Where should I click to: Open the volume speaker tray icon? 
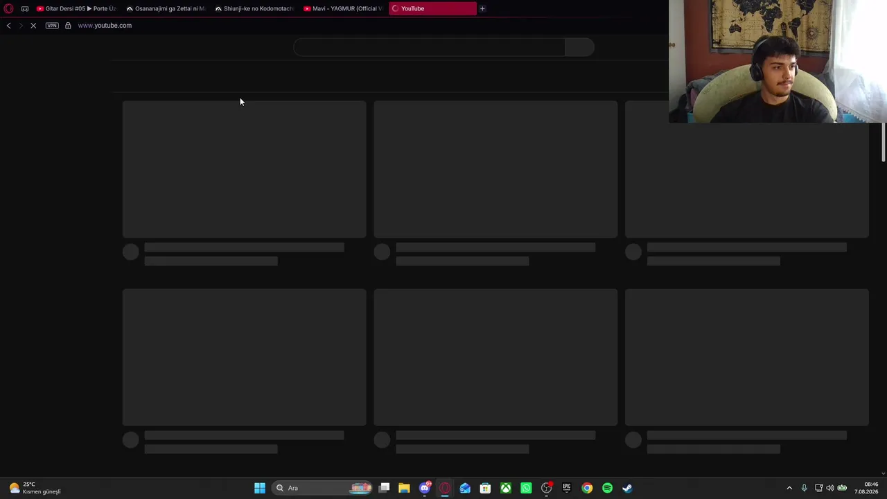click(830, 488)
